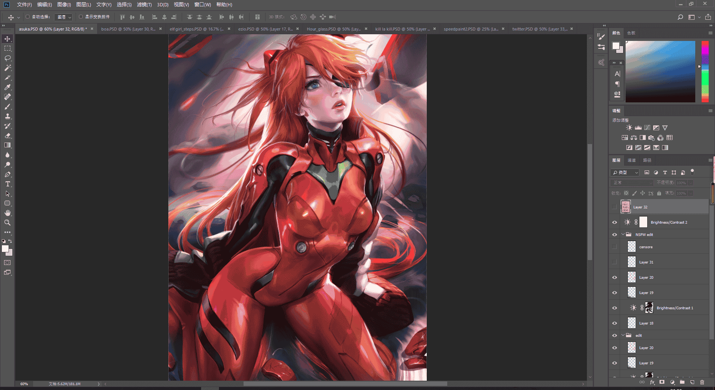Select the Eyedropper tool

[x=7, y=87]
